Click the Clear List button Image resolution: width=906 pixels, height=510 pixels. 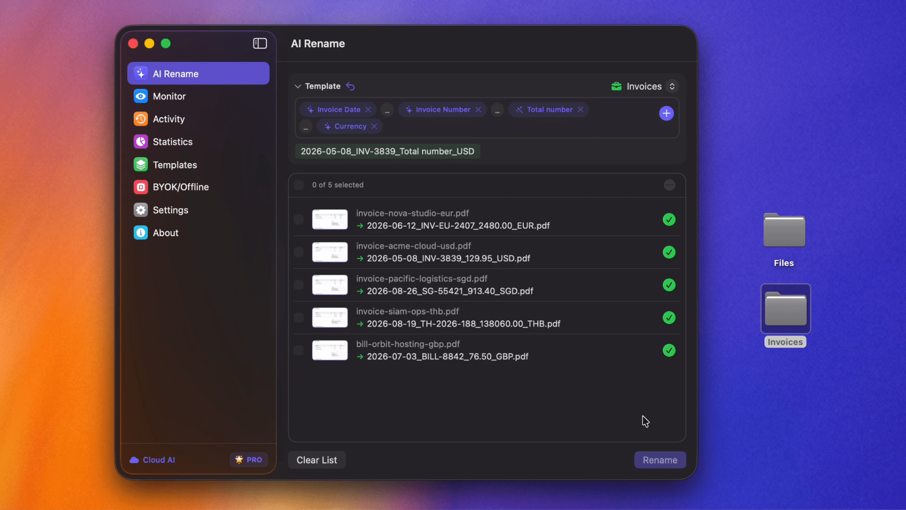(317, 460)
